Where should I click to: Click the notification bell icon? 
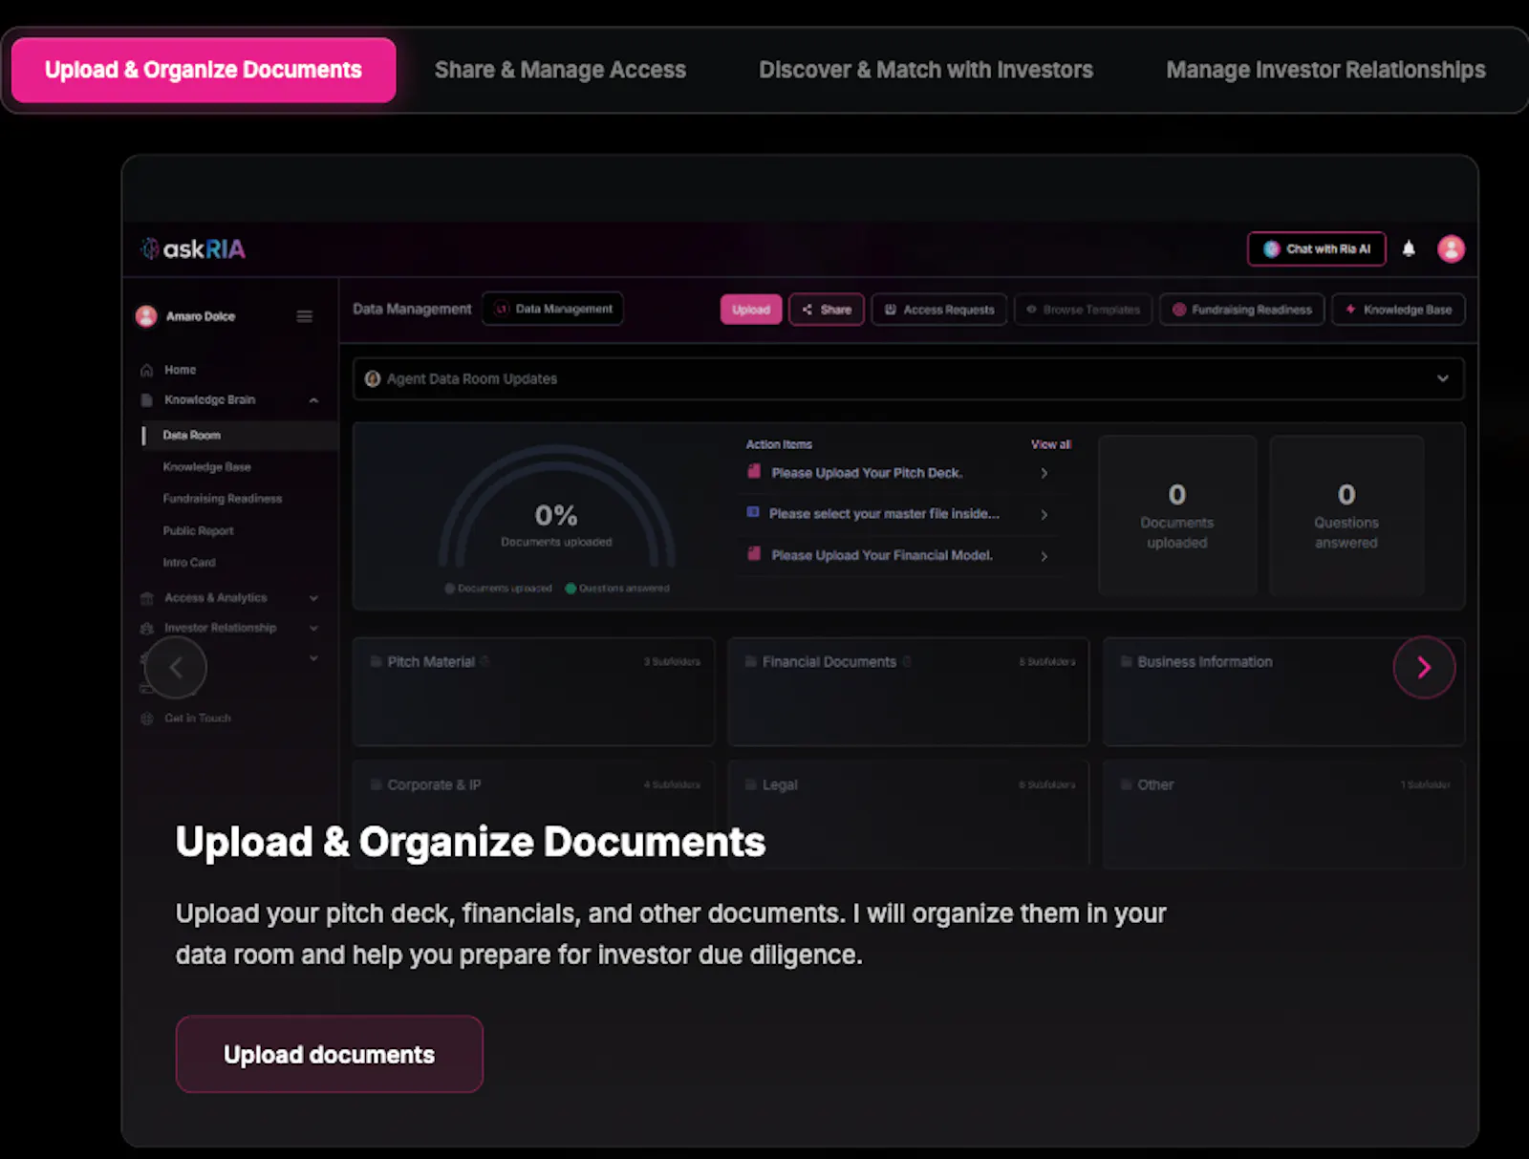click(x=1409, y=248)
